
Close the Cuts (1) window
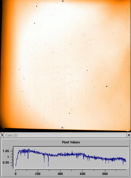point(129,135)
